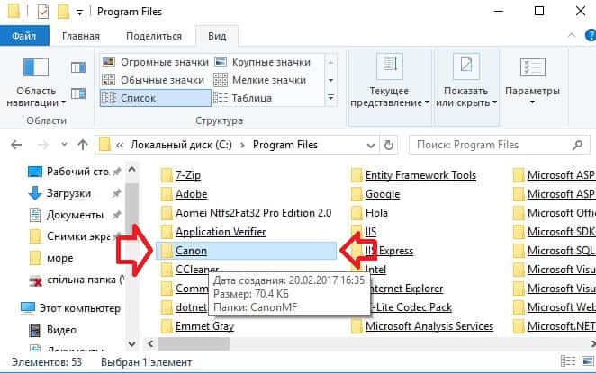
Task: Switch to the Поделиться ribbon tab
Action: tap(154, 36)
